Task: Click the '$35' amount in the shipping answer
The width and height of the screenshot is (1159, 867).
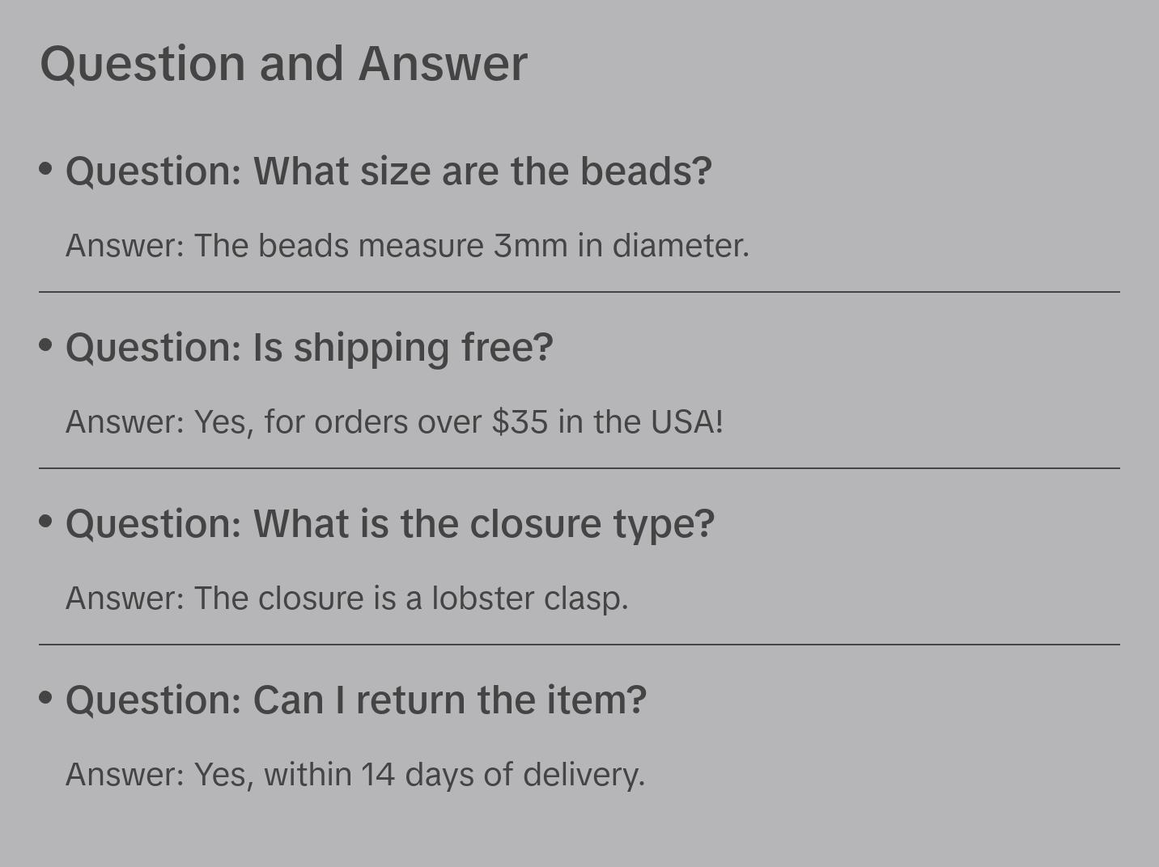Action: (x=520, y=422)
